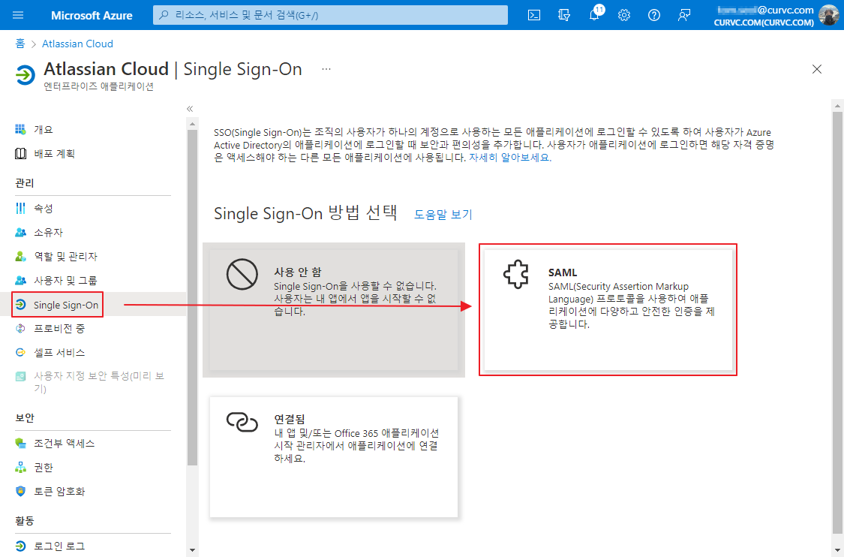Open the account avatar menu
This screenshot has width=844, height=557.
(x=827, y=15)
